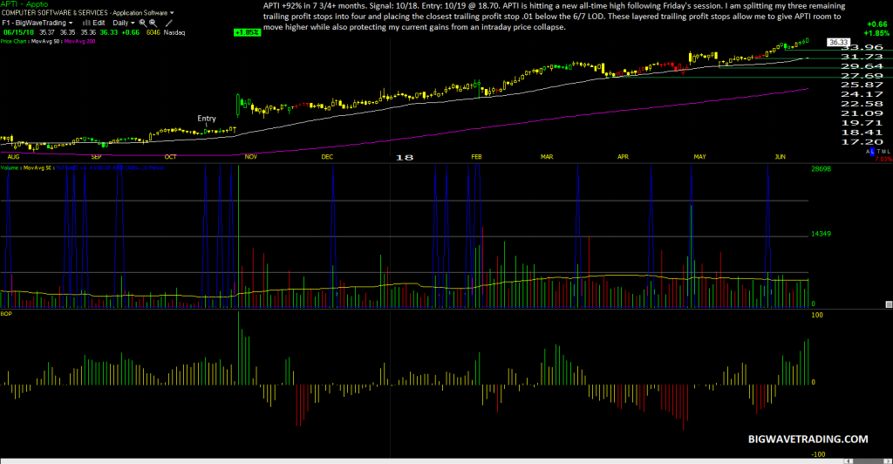Click the volume MovAvg 50 legend label

click(x=37, y=168)
